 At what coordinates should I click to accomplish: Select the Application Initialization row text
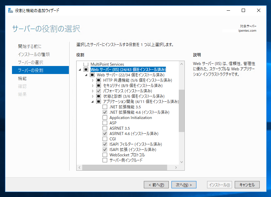[131, 118]
